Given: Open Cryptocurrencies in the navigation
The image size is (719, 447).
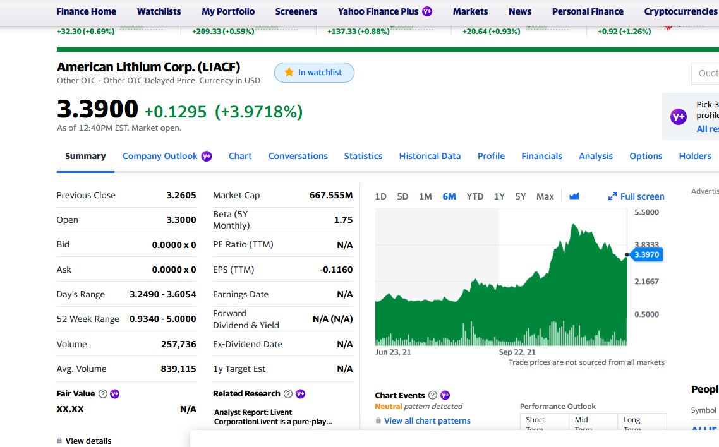Looking at the screenshot, I should tap(680, 11).
